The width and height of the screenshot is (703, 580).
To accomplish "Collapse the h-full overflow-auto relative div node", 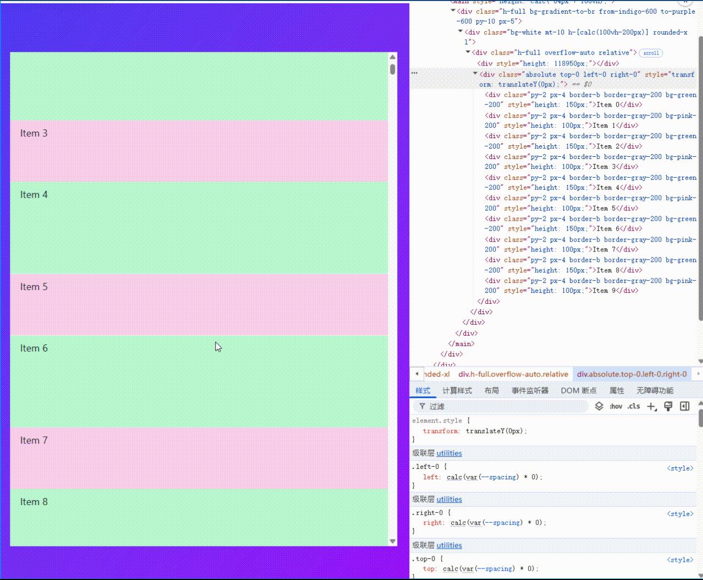I will (468, 52).
